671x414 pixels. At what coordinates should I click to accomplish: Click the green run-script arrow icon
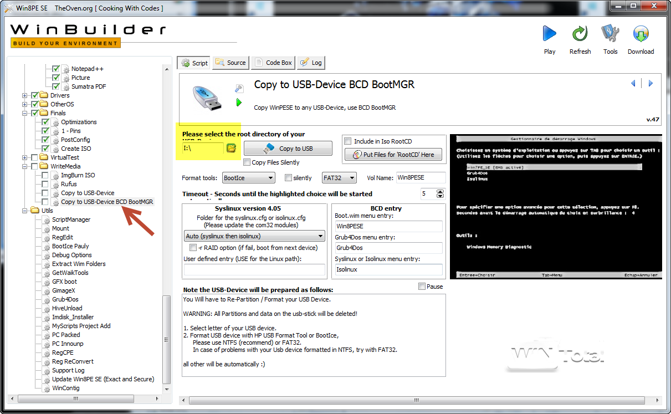239,103
